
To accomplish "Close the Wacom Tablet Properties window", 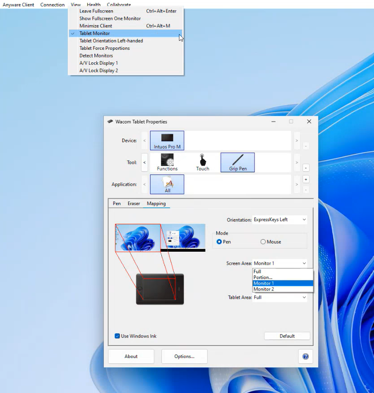I will tap(309, 122).
